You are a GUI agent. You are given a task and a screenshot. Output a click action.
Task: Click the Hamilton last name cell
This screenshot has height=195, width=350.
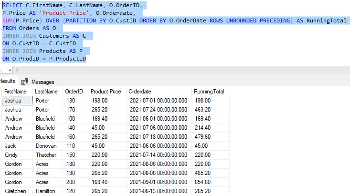coord(48,191)
